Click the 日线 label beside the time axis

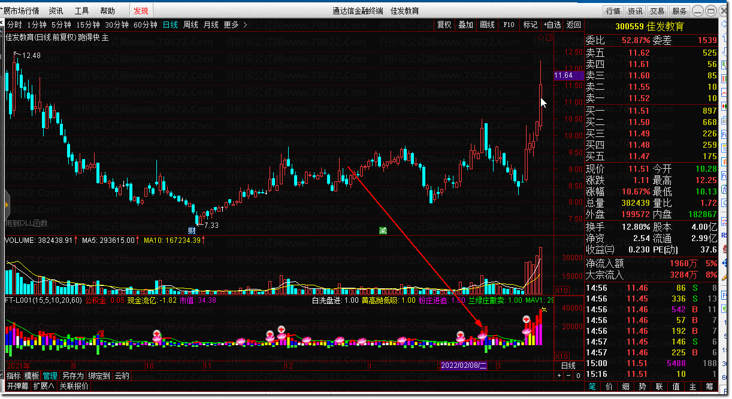tap(568, 366)
